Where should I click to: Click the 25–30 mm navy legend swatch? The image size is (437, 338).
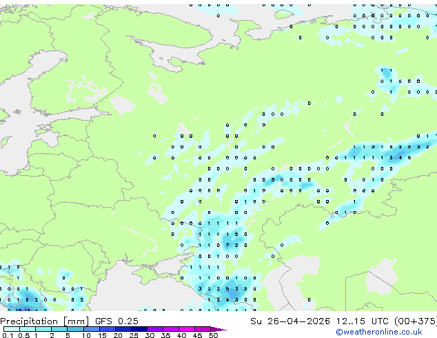point(139,329)
